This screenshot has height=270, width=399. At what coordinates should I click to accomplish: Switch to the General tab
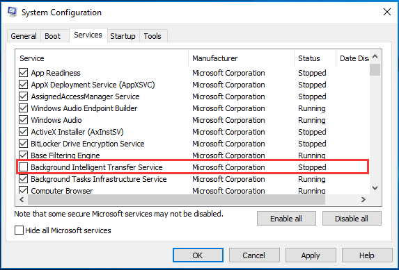[24, 36]
